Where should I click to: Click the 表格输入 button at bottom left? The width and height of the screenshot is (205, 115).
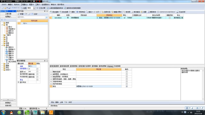tap(8, 103)
